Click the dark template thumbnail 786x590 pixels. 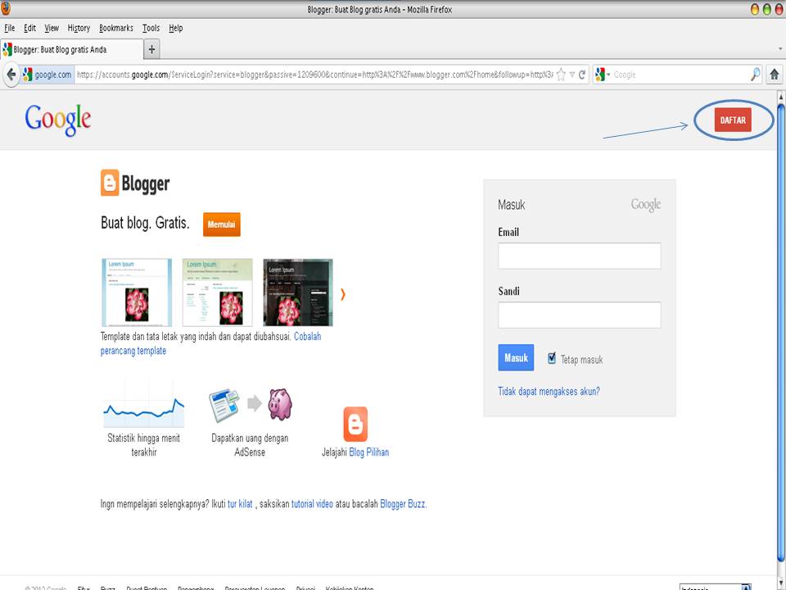click(298, 293)
